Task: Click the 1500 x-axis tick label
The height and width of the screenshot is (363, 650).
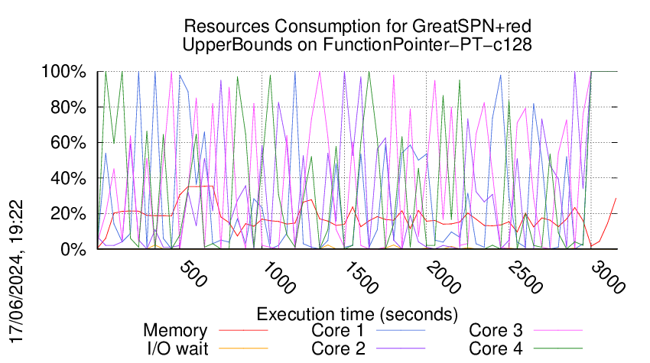Action: coord(362,277)
